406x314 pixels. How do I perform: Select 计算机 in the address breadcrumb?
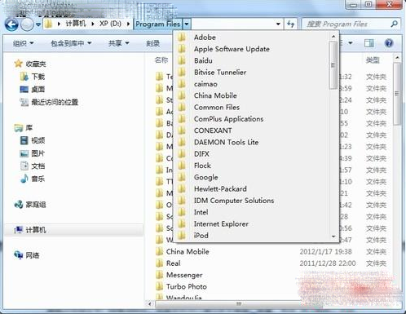coord(76,24)
